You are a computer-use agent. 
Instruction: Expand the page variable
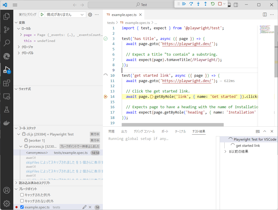pos(21,35)
